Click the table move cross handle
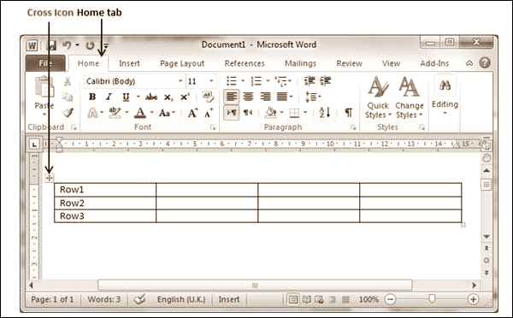The height and width of the screenshot is (318, 513). pos(49,179)
